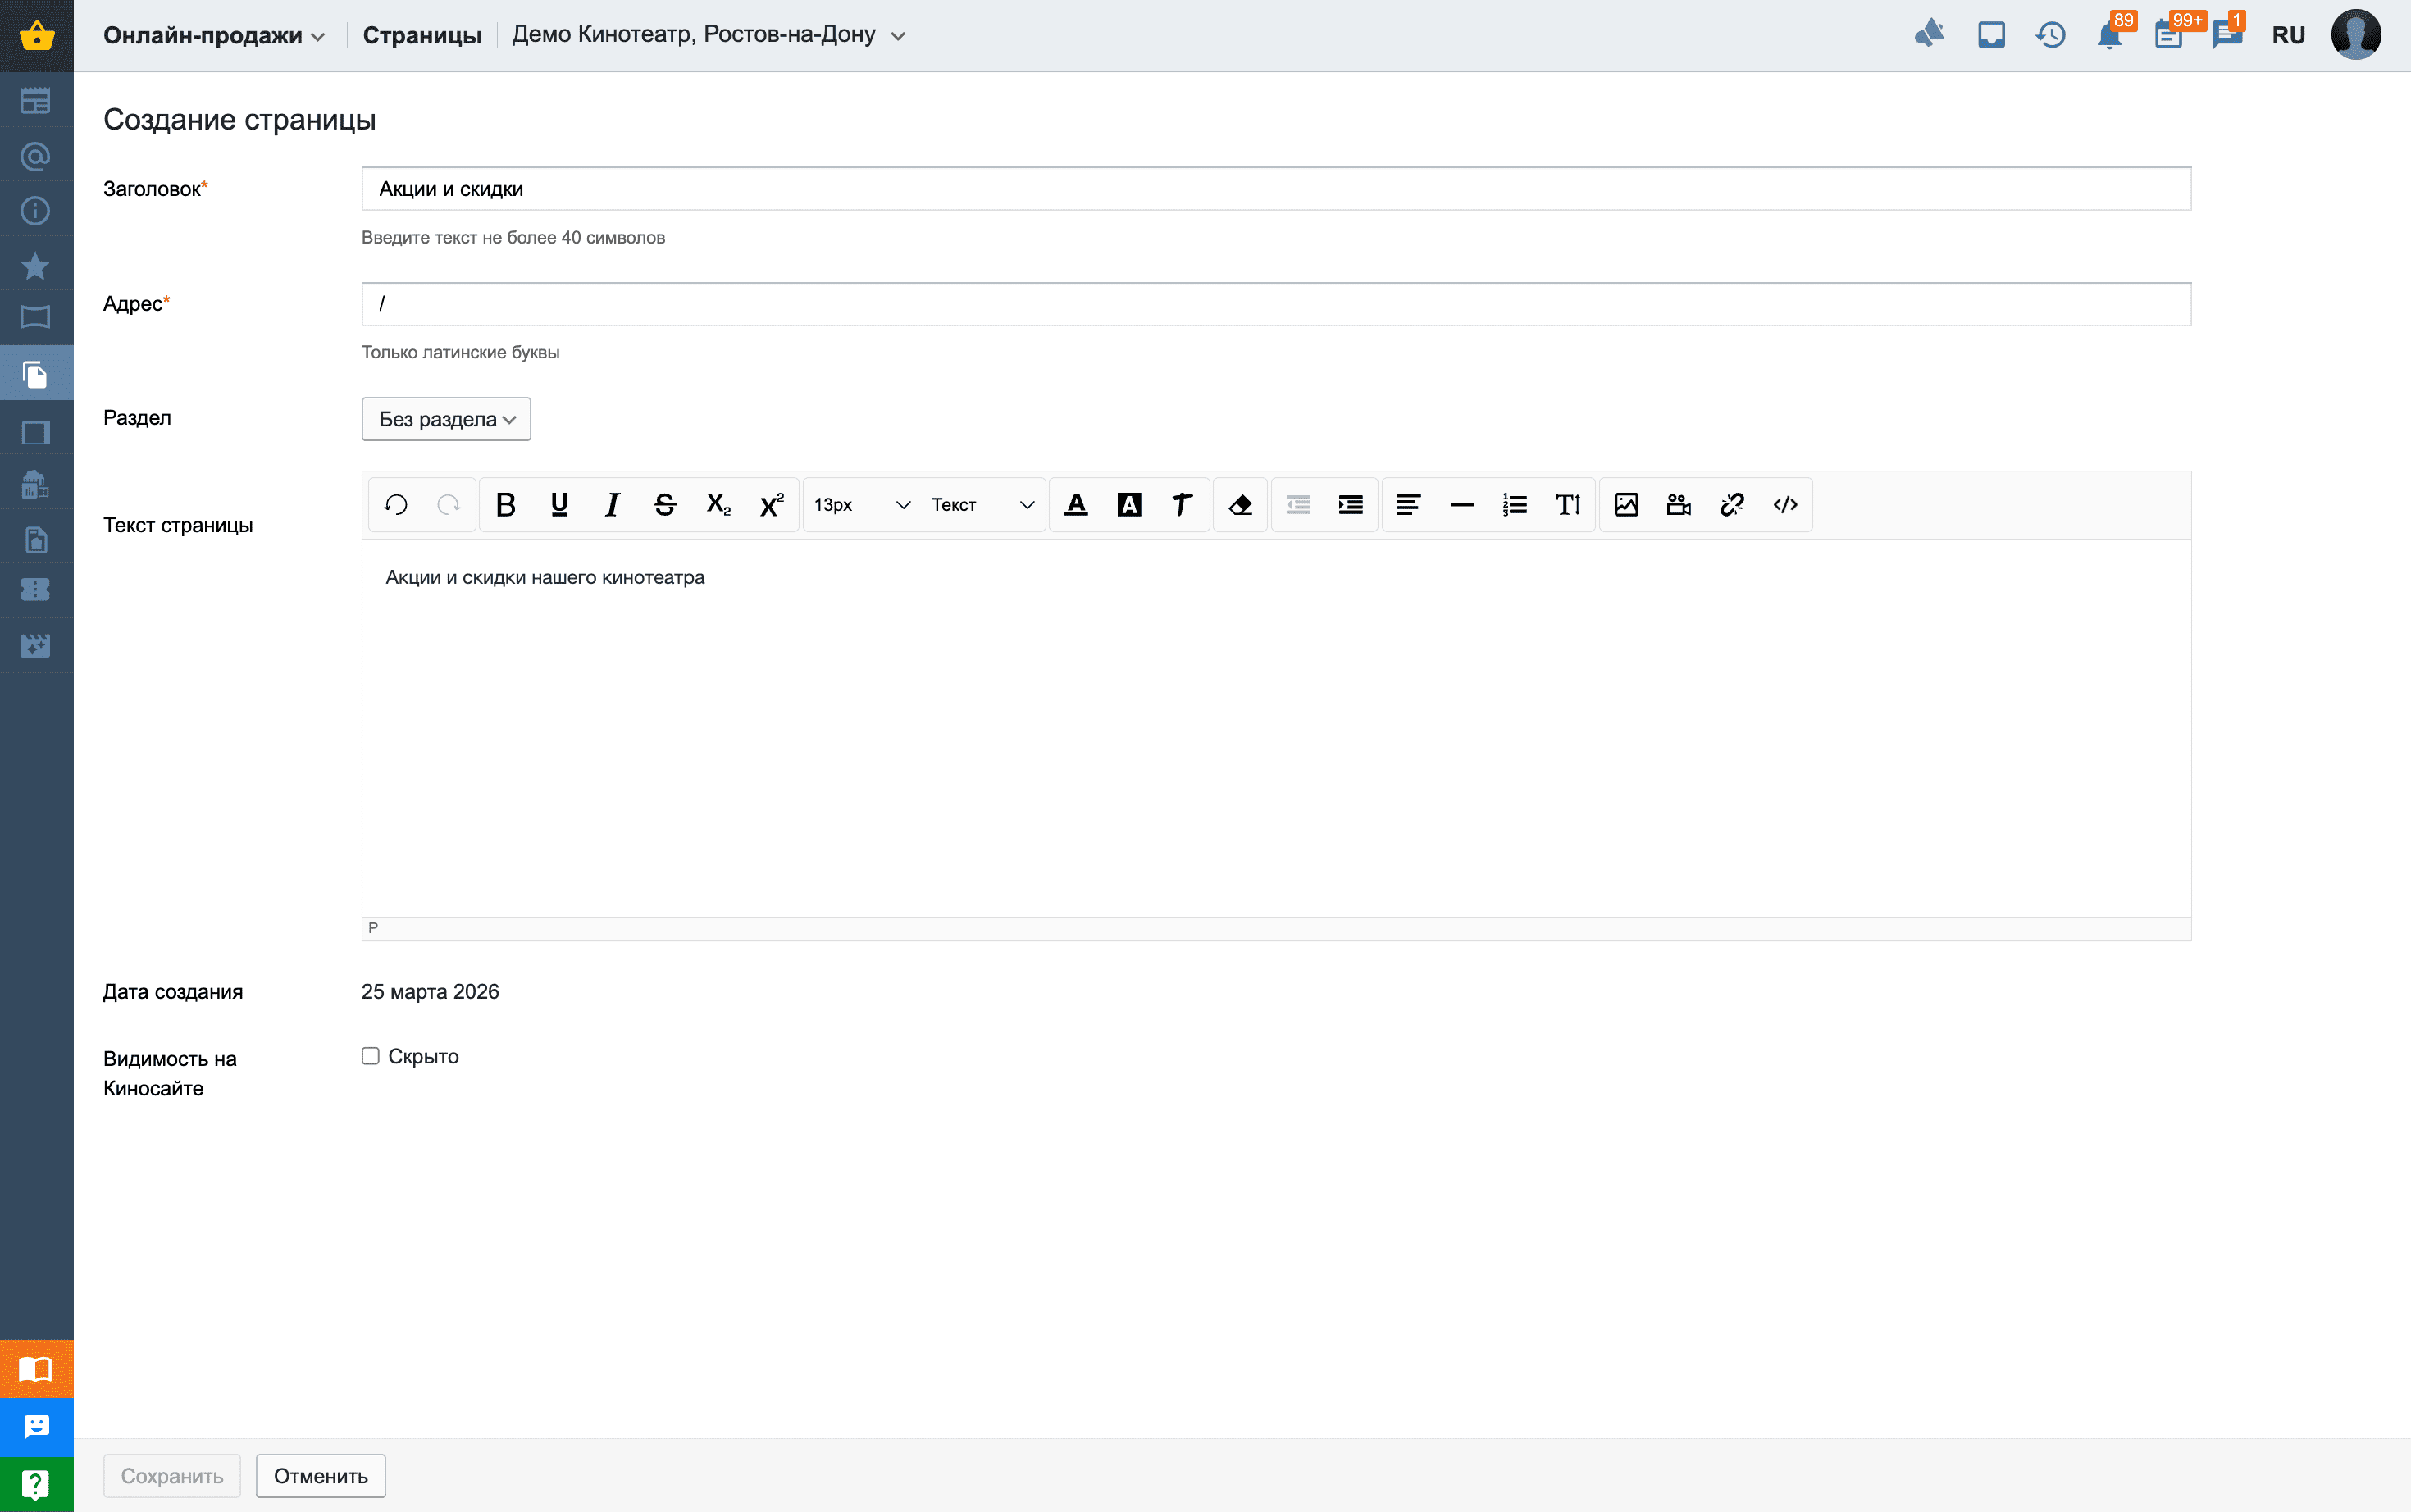Viewport: 2411px width, 1512px height.
Task: Open the Без раздела section dropdown
Action: click(x=446, y=419)
